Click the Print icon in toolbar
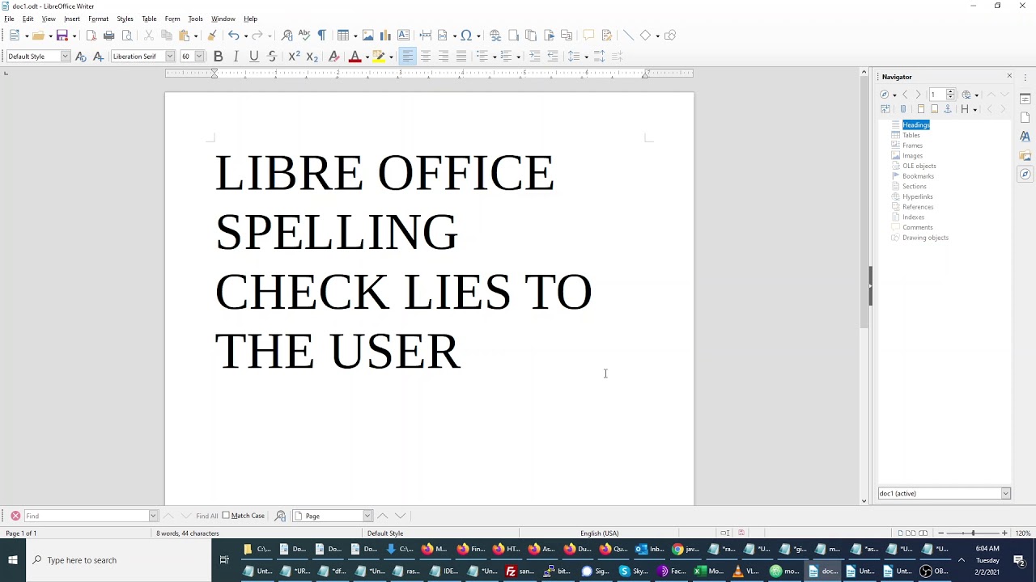 [109, 36]
